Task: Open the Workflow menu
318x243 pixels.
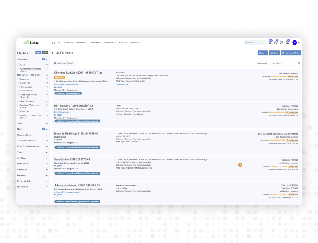Action: click(110, 43)
